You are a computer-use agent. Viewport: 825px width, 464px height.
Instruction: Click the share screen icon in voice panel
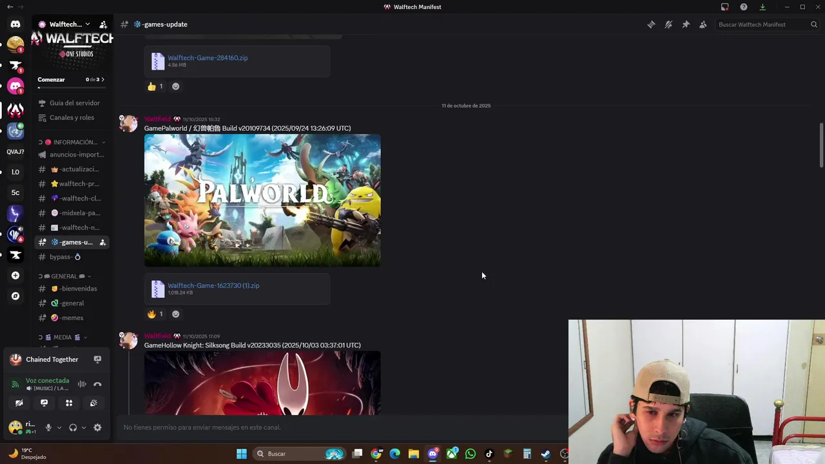click(44, 403)
